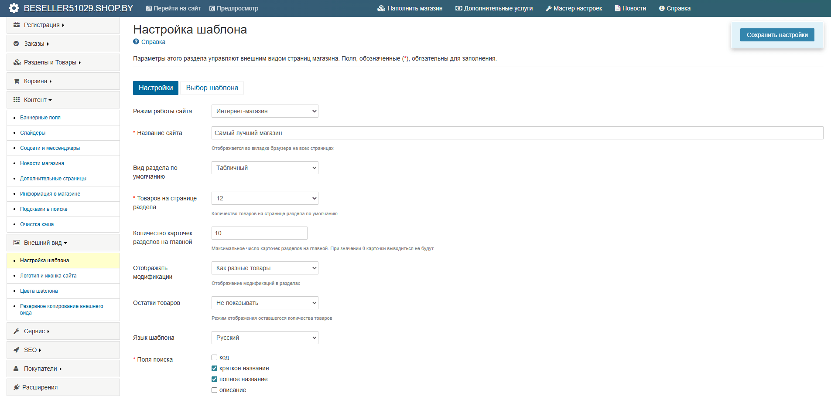Uncheck the краткое название checkbox
This screenshot has height=396, width=831.
coord(215,369)
